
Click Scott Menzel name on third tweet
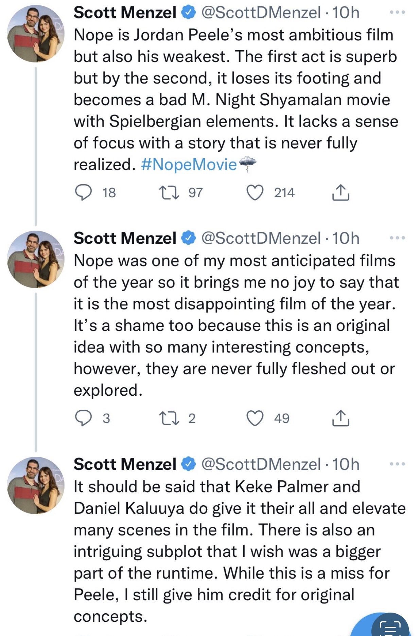tap(125, 464)
